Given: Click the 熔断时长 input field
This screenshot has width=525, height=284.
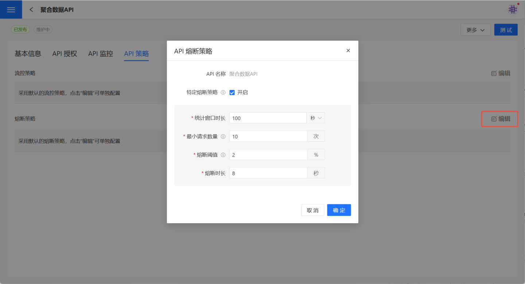Looking at the screenshot, I should tap(268, 173).
